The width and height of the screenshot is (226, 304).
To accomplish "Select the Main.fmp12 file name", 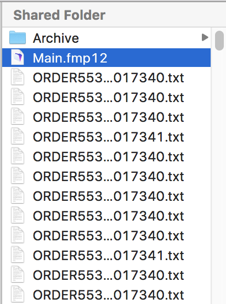I will tap(70, 58).
